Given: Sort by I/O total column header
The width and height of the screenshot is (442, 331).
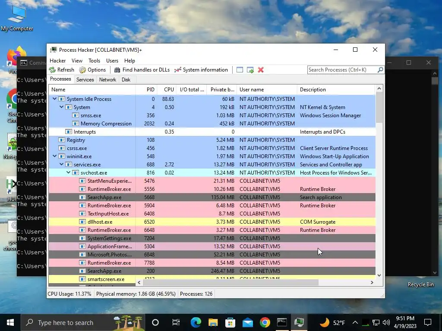Looking at the screenshot, I should [192, 90].
